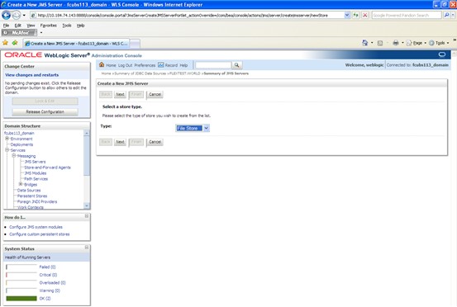457x307 pixels.
Task: Collapse the System Status panel
Action: [x=87, y=248]
